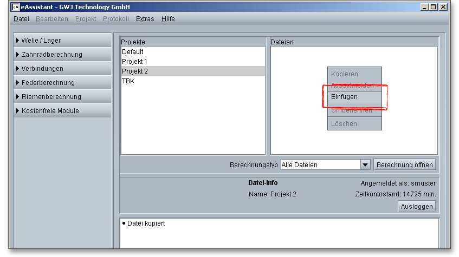
Task: Click the Ausloggen button
Action: pos(417,207)
